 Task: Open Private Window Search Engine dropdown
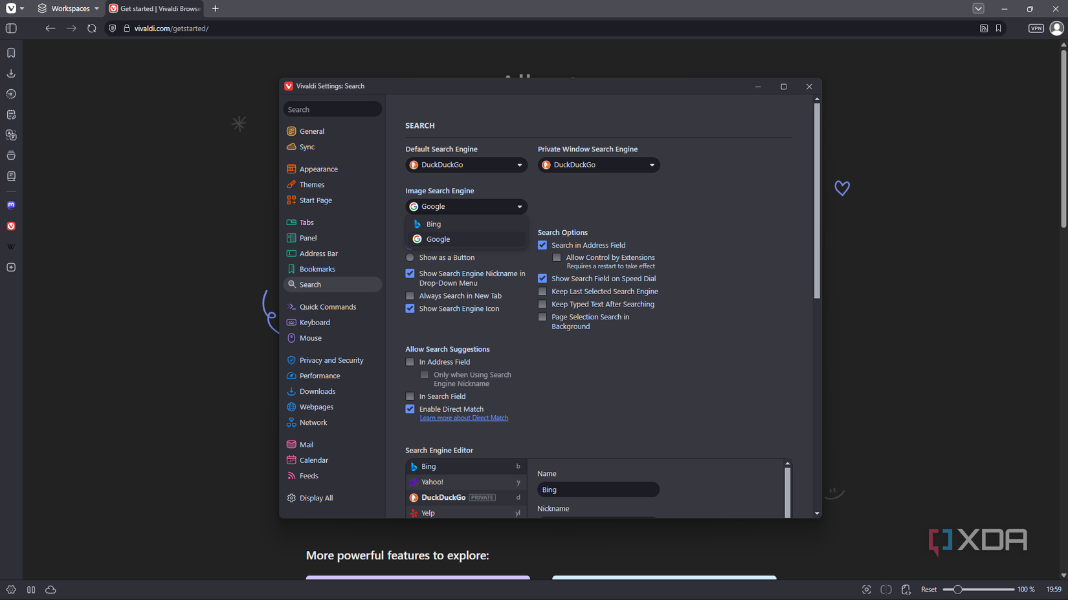(599, 165)
